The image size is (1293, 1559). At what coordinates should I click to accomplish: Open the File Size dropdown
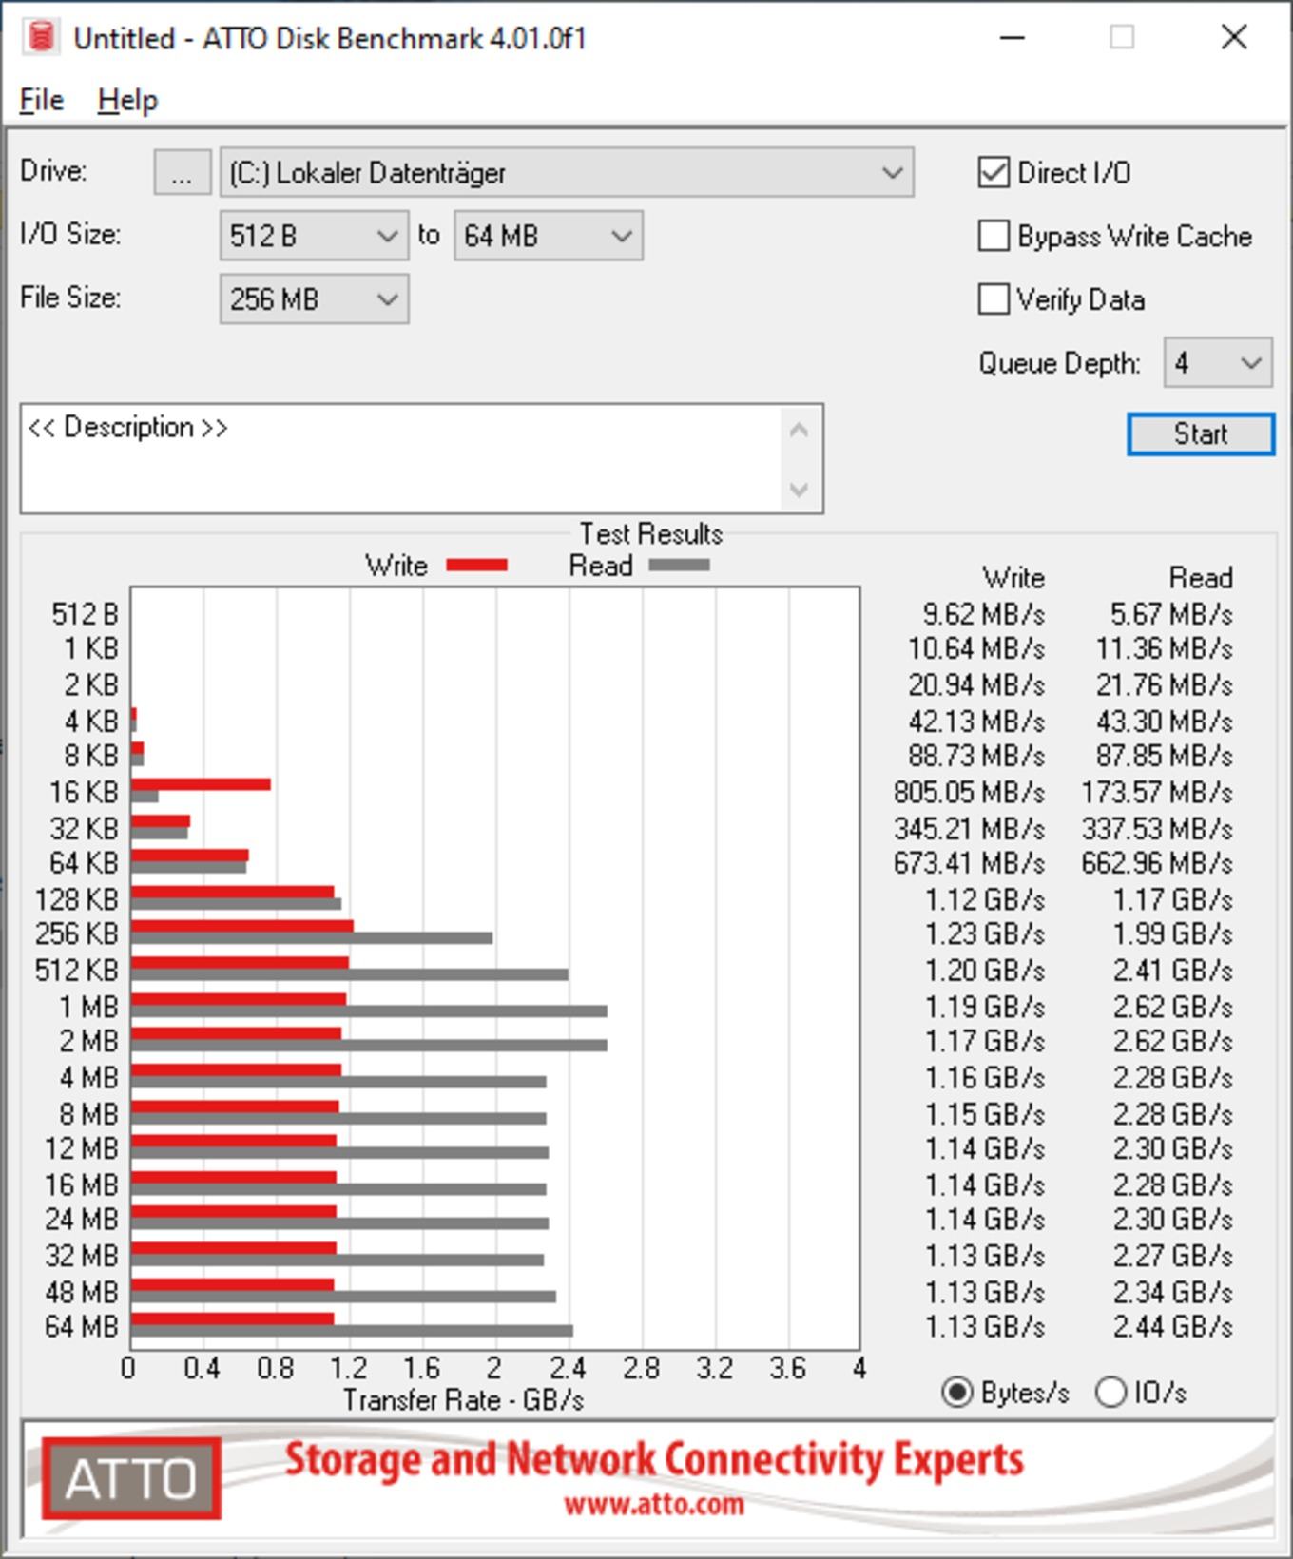[x=314, y=299]
